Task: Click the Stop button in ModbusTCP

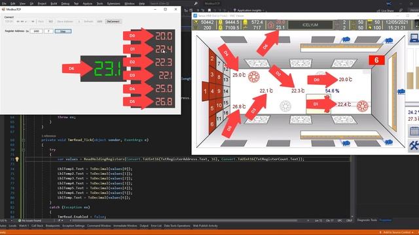Action: [x=63, y=31]
